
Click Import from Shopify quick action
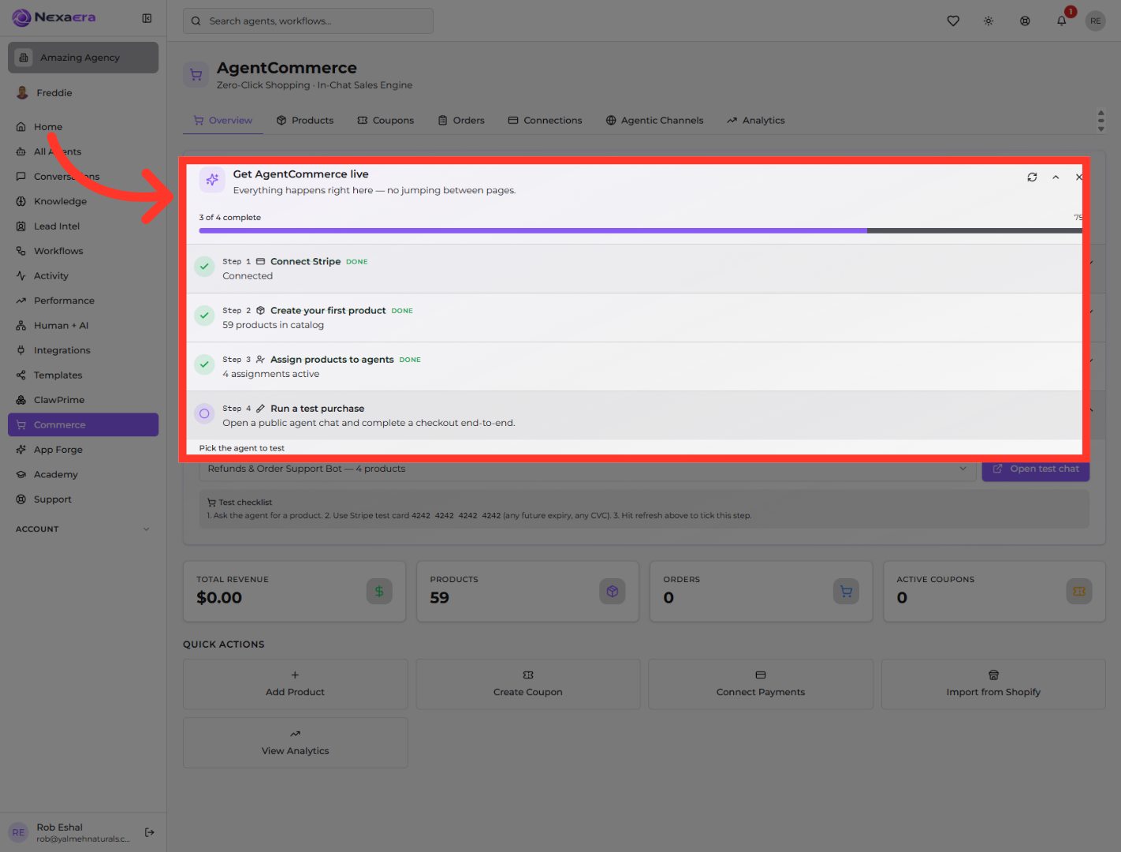coord(993,684)
